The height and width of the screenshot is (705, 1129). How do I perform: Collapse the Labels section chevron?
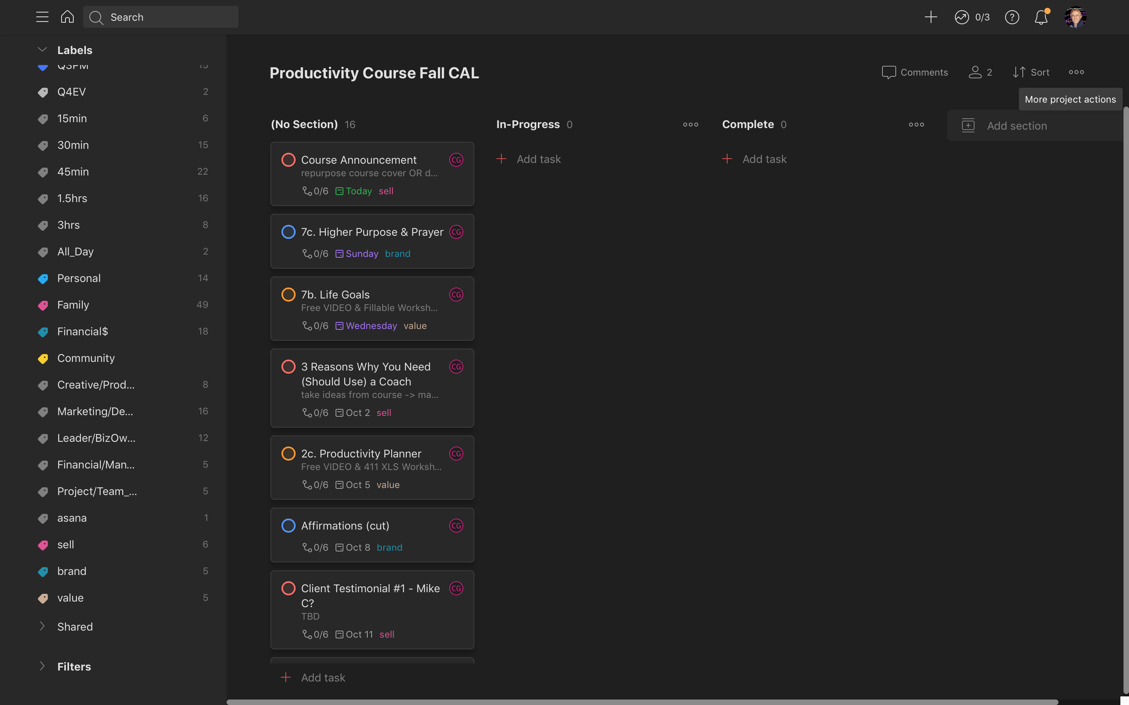[42, 50]
